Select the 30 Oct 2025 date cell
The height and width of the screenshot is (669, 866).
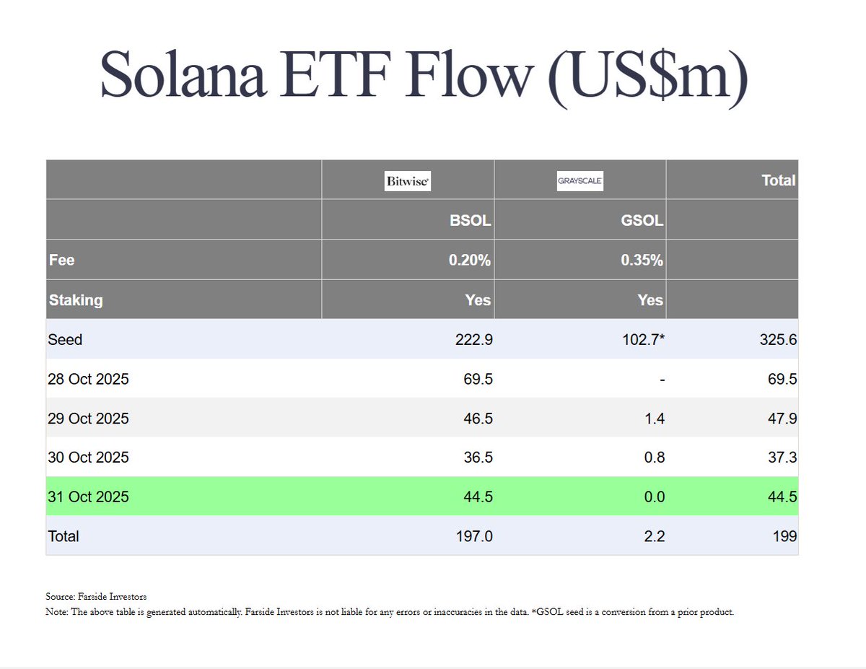[x=88, y=458]
